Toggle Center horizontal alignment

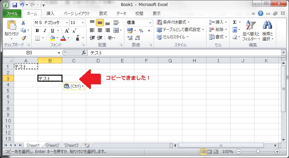tap(100, 30)
